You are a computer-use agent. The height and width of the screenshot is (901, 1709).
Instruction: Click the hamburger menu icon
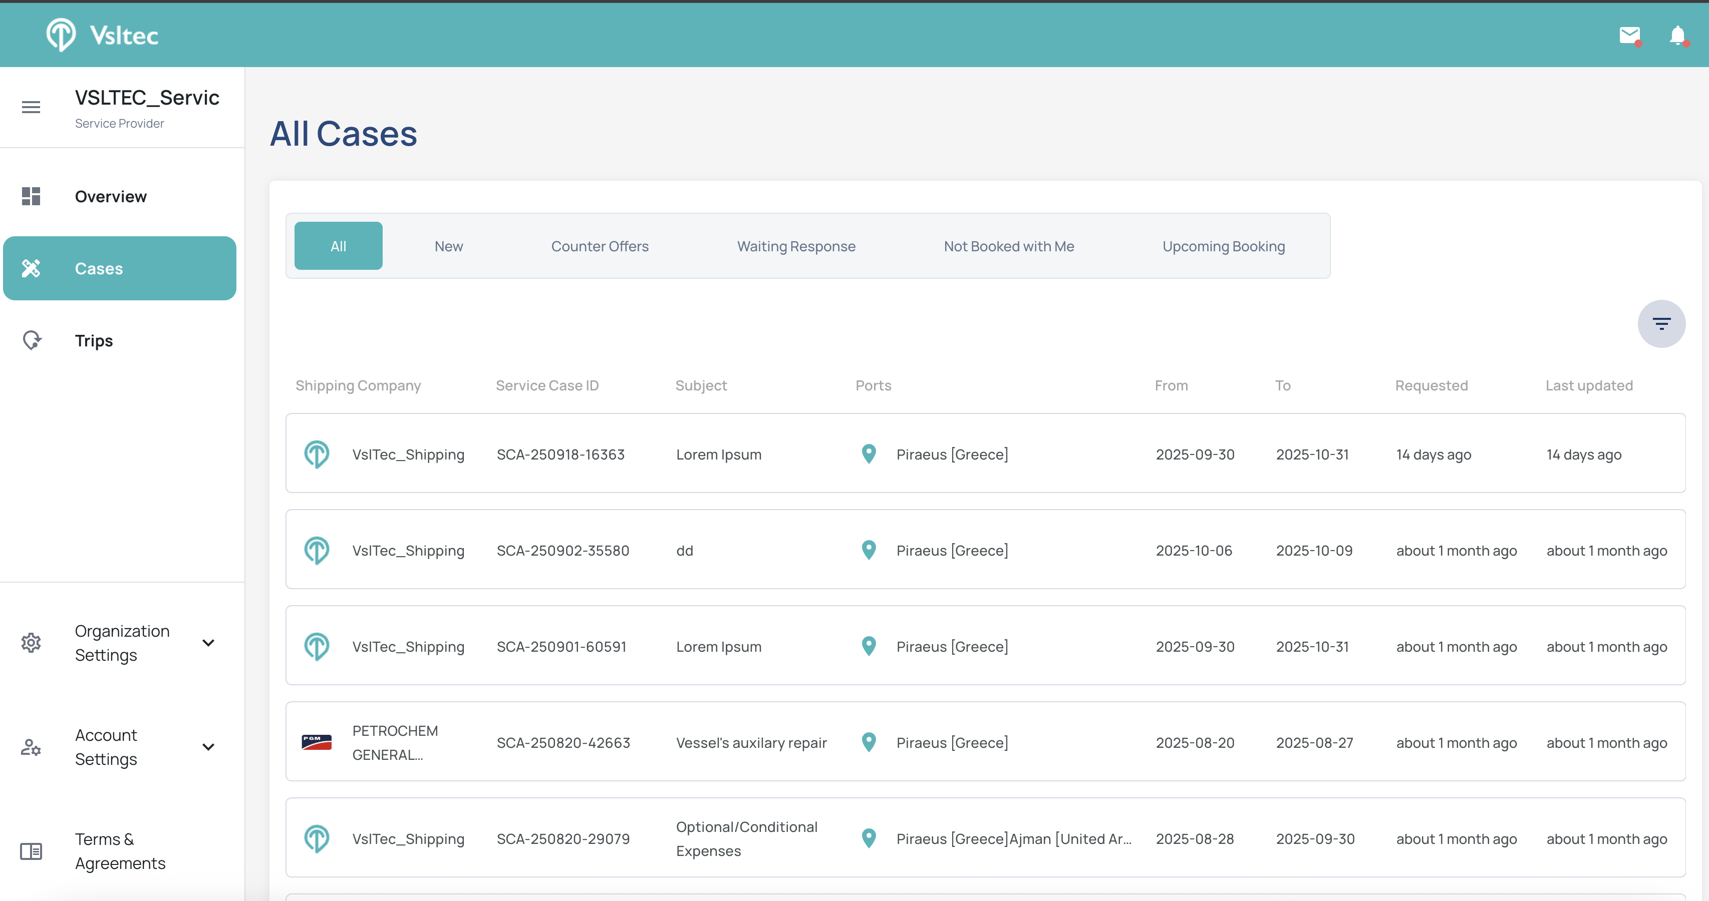coord(31,107)
